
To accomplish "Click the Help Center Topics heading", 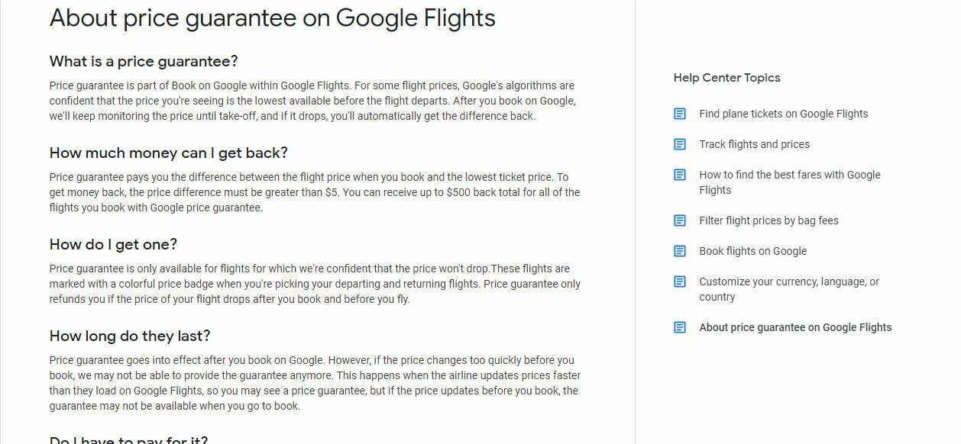I will click(726, 78).
